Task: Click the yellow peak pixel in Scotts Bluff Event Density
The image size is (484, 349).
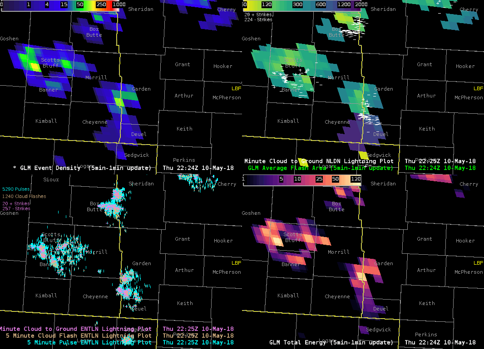Action: coord(35,67)
